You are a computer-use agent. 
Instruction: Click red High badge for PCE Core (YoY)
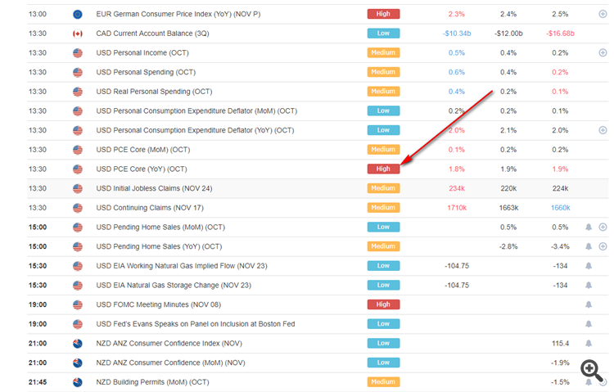[383, 169]
